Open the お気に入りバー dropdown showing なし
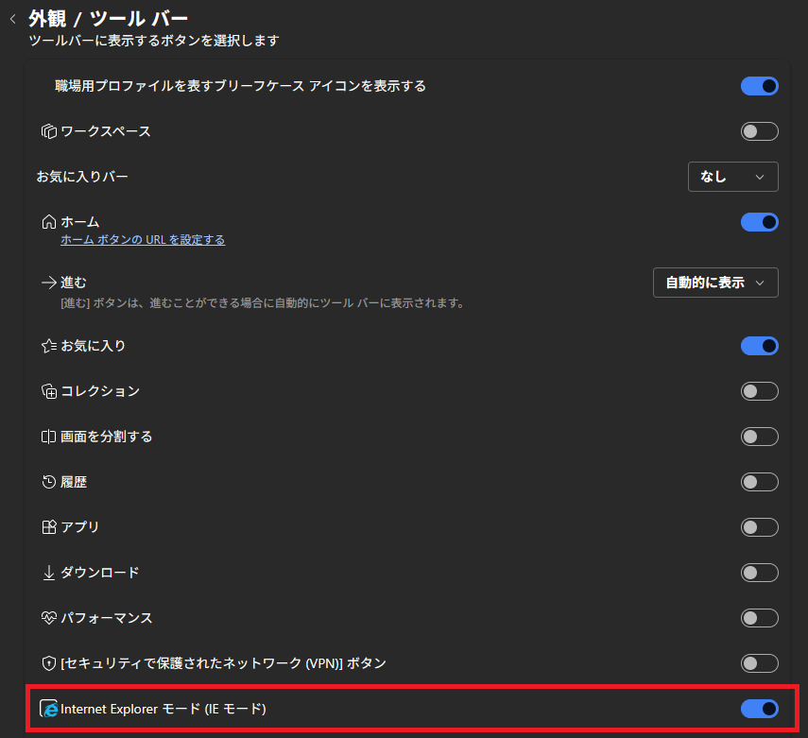808x738 pixels. (732, 177)
